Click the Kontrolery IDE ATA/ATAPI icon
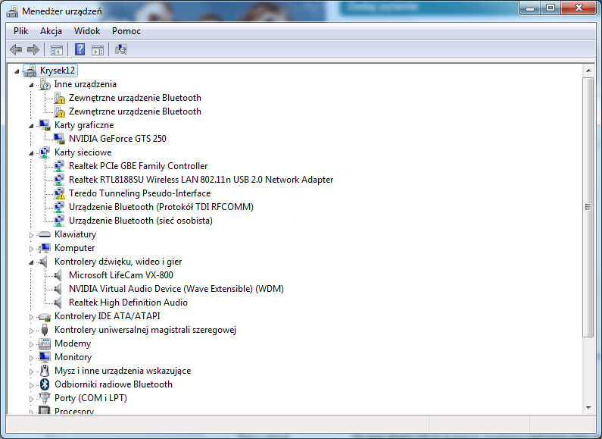This screenshot has height=439, width=602. tap(45, 316)
